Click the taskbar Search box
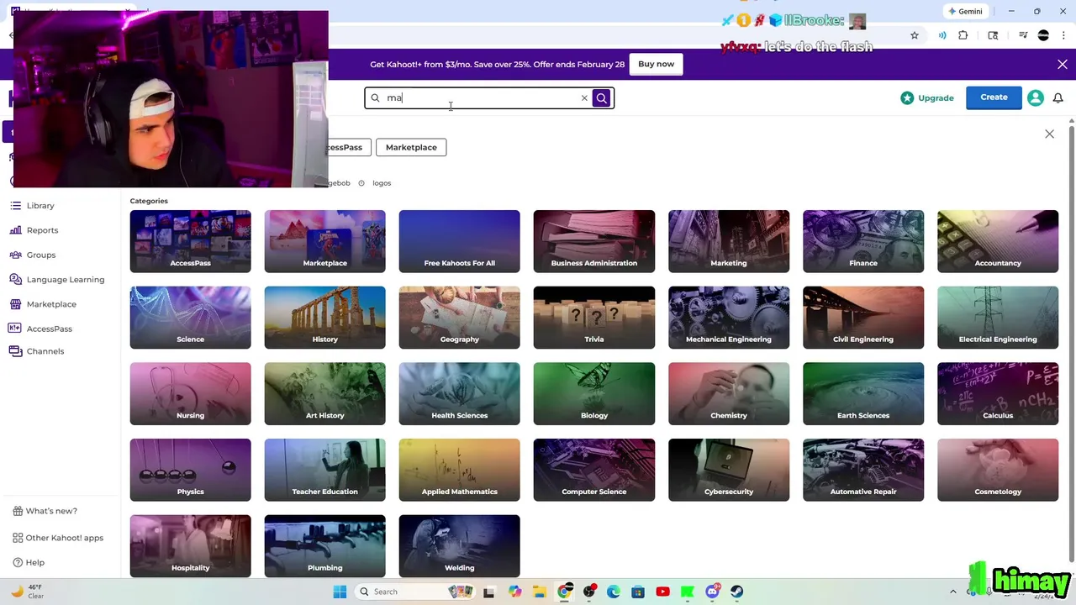Viewport: 1076px width, 605px height. pos(417,592)
